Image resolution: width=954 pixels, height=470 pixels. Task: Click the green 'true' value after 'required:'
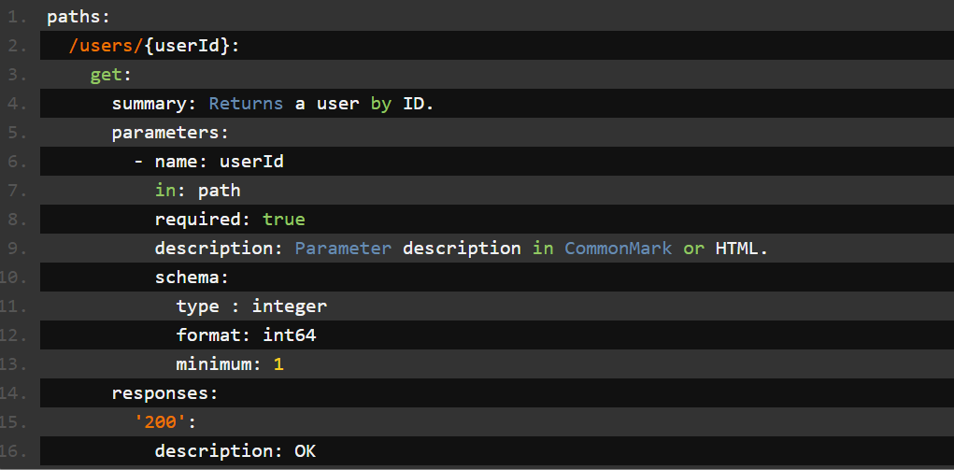[x=283, y=220]
